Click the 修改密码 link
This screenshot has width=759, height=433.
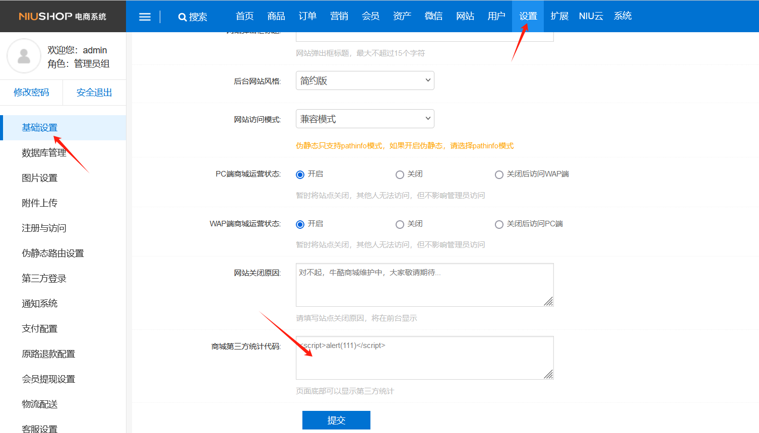31,93
